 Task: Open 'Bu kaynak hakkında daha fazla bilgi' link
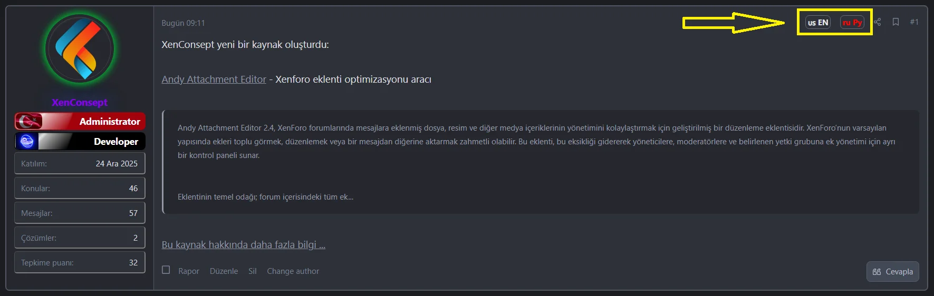(243, 245)
